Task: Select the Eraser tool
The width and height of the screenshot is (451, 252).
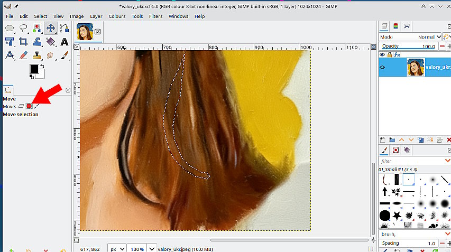Action: coord(23,55)
